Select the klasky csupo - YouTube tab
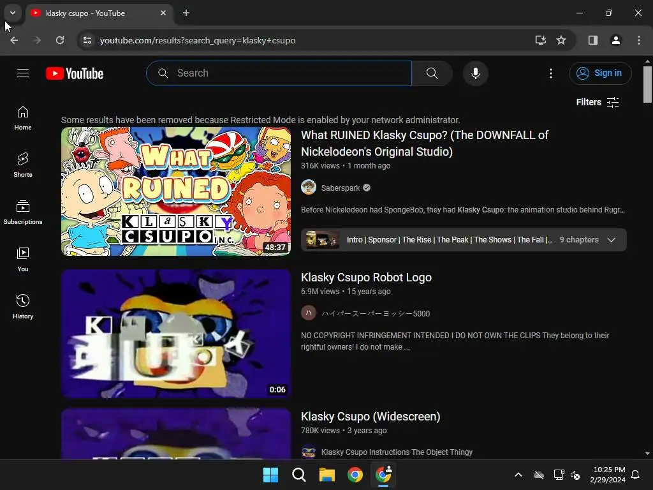The width and height of the screenshot is (653, 490). pos(99,13)
